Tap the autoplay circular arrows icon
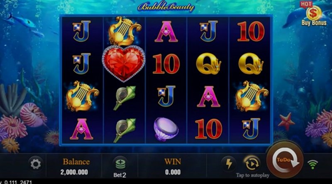Image resolution: width=332 pixels, height=184 pixels. [251, 164]
